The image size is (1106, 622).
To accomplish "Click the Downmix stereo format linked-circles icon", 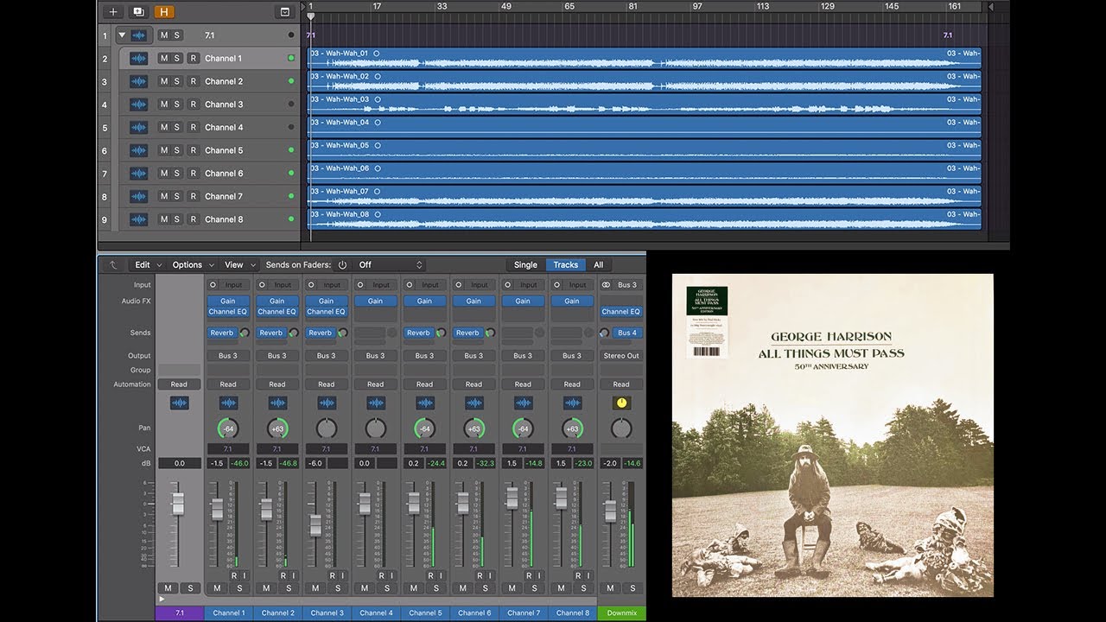I will coord(606,284).
